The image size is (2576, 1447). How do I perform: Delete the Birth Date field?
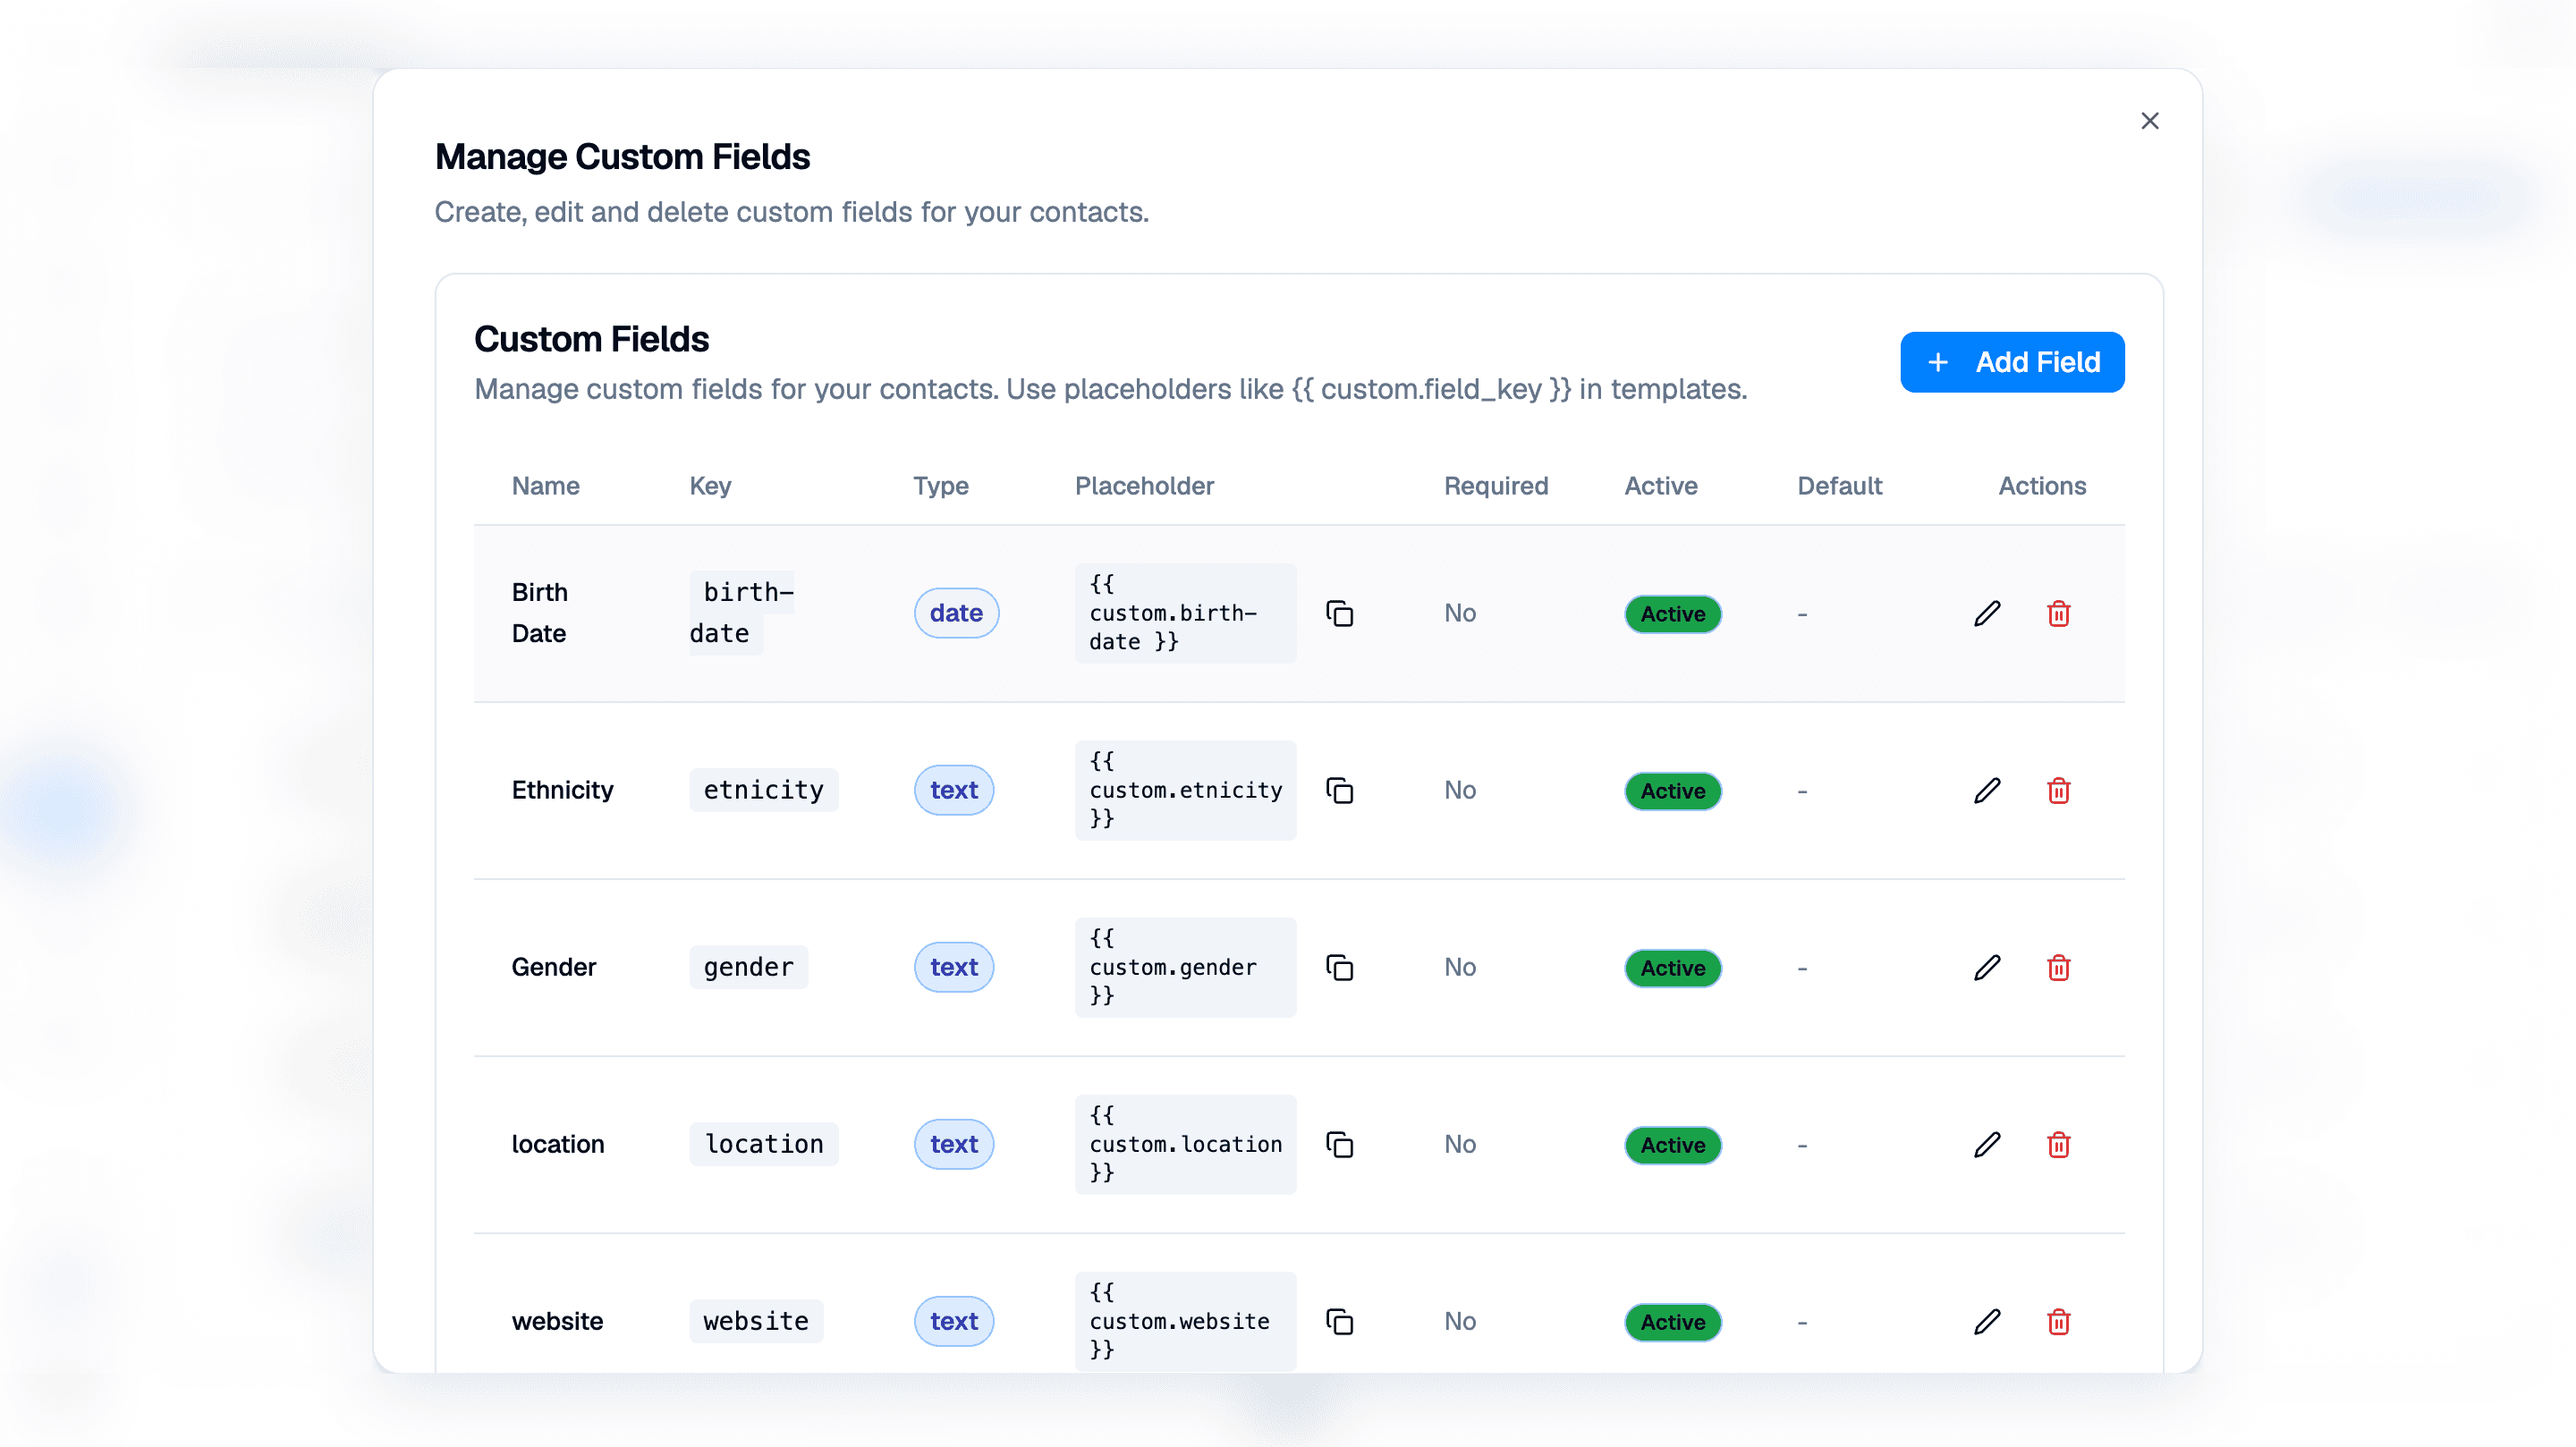[2058, 613]
